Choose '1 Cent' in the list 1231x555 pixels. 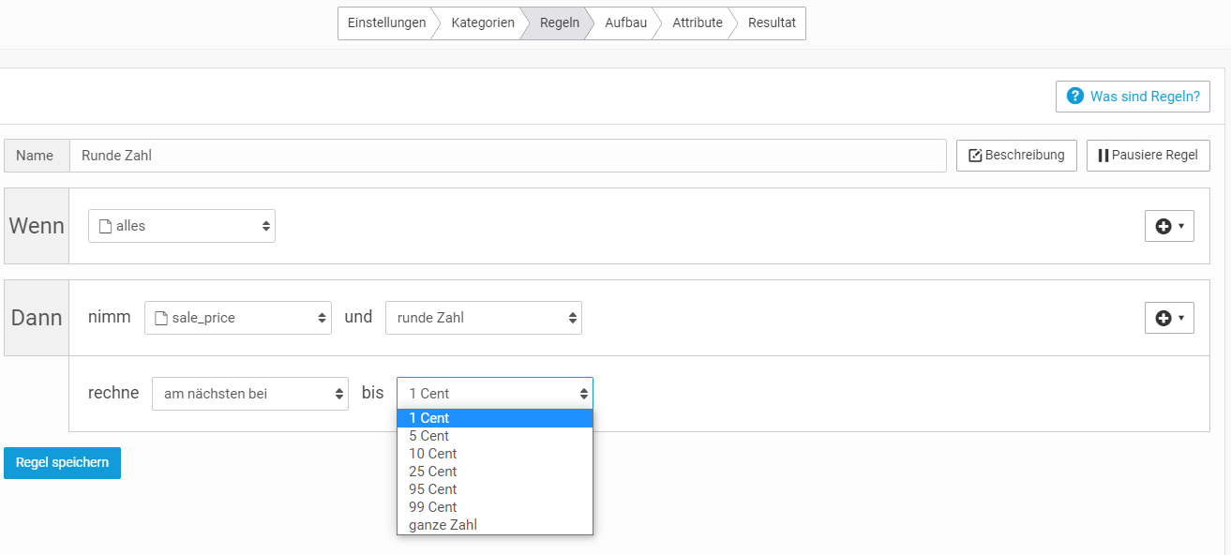click(x=495, y=418)
